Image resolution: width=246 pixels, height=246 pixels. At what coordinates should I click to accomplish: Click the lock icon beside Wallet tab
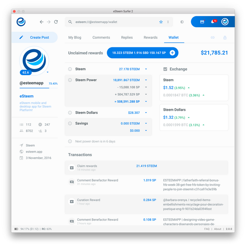(225, 38)
